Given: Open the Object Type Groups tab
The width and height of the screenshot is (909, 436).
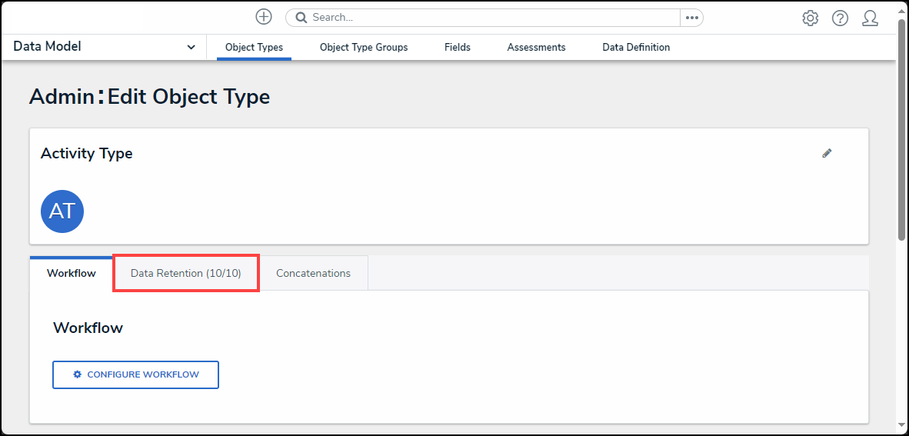Looking at the screenshot, I should click(x=364, y=48).
